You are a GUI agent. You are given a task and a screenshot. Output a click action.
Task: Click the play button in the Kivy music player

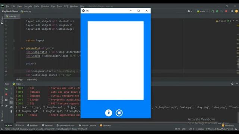(x=109, y=113)
